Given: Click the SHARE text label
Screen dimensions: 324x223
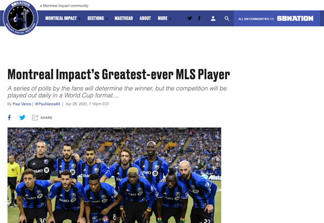Looking at the screenshot, I should [x=46, y=117].
